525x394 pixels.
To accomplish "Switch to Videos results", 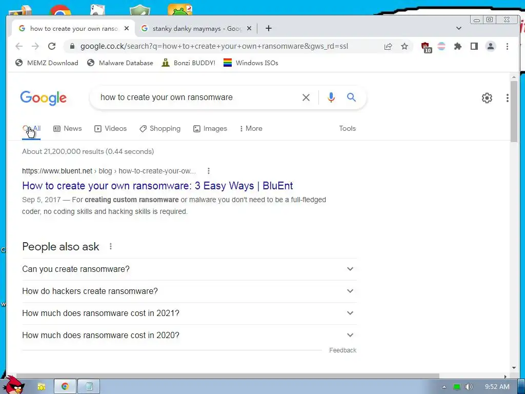I will (111, 129).
